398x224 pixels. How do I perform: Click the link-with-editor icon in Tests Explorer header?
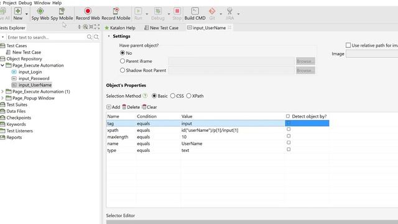click(86, 27)
